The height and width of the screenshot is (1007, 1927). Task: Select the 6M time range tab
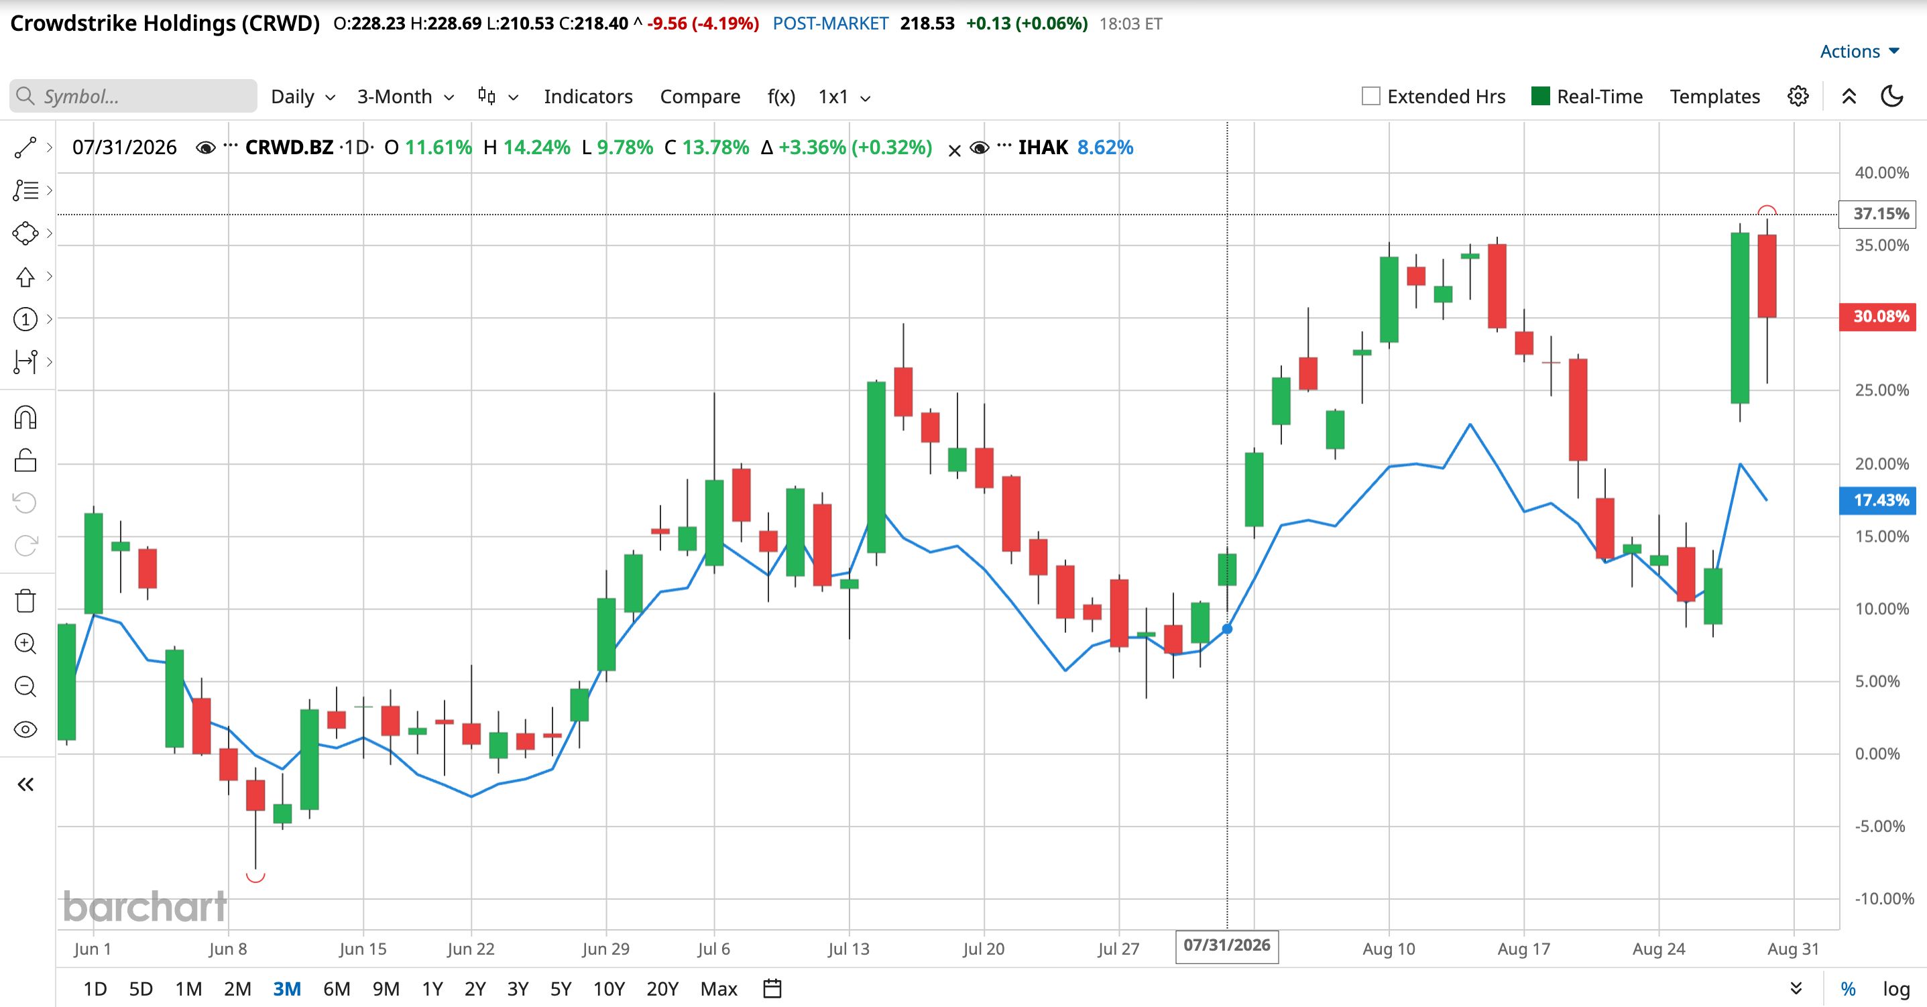(x=337, y=988)
